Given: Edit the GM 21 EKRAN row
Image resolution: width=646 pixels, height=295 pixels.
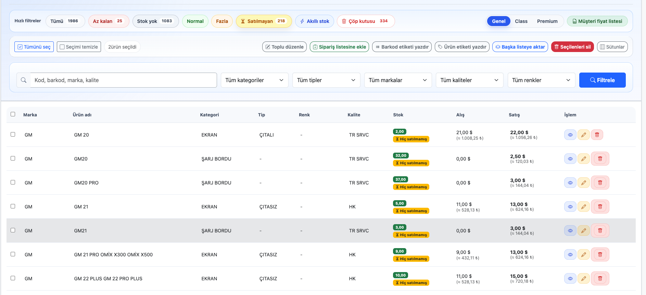Looking at the screenshot, I should (583, 207).
